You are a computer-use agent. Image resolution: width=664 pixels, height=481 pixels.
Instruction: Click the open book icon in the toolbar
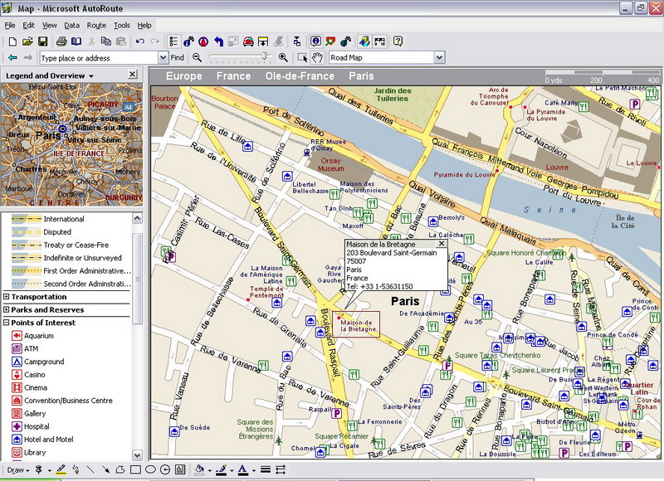(x=76, y=41)
